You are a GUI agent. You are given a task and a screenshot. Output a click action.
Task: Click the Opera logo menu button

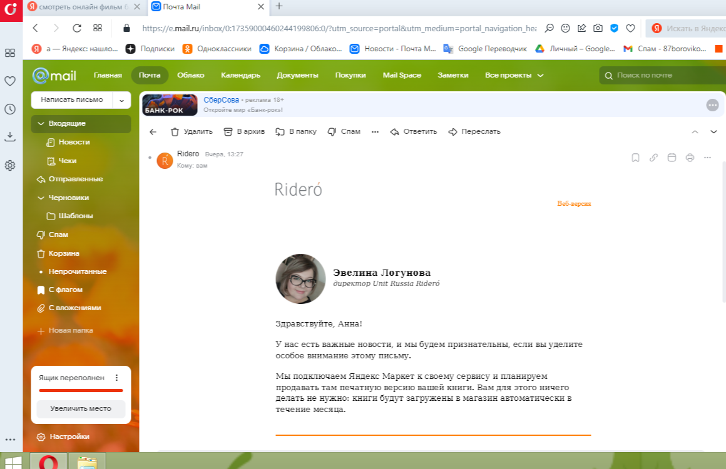tap(11, 10)
